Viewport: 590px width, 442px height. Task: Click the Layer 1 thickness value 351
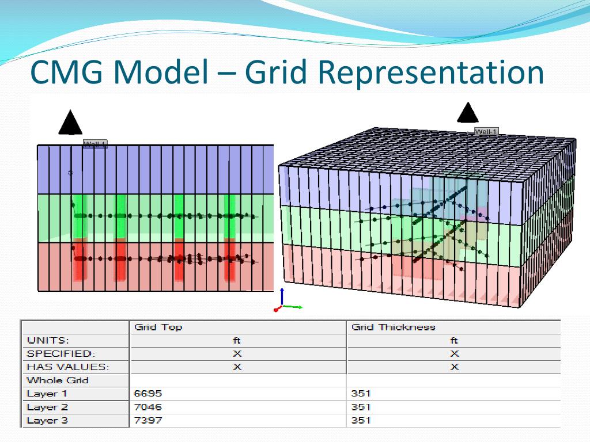[x=361, y=394]
